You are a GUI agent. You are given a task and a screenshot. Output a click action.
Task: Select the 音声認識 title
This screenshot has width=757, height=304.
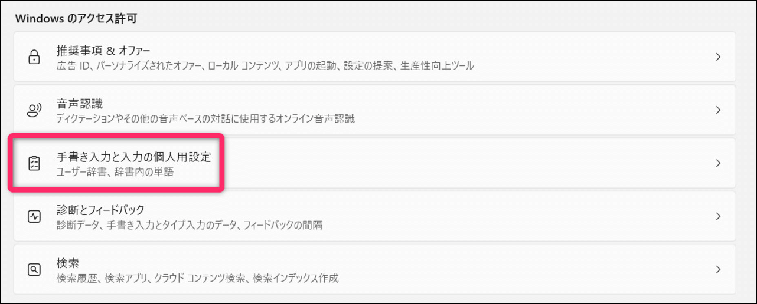79,104
